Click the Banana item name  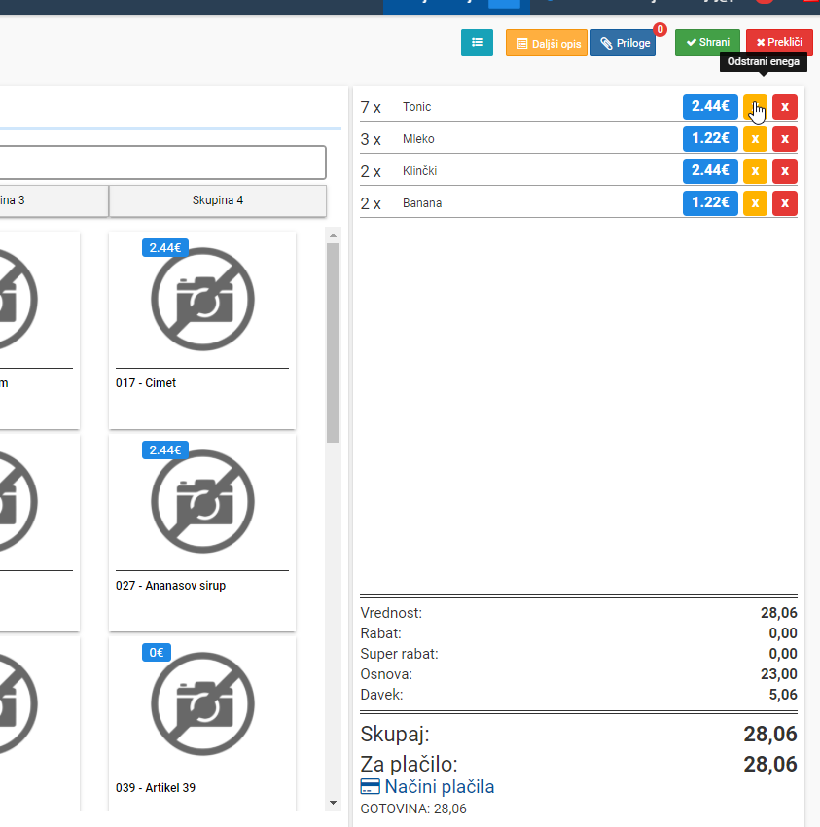click(422, 203)
